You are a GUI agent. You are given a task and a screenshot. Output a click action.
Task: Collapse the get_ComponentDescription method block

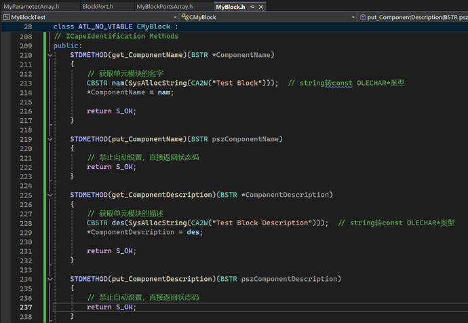(x=50, y=195)
